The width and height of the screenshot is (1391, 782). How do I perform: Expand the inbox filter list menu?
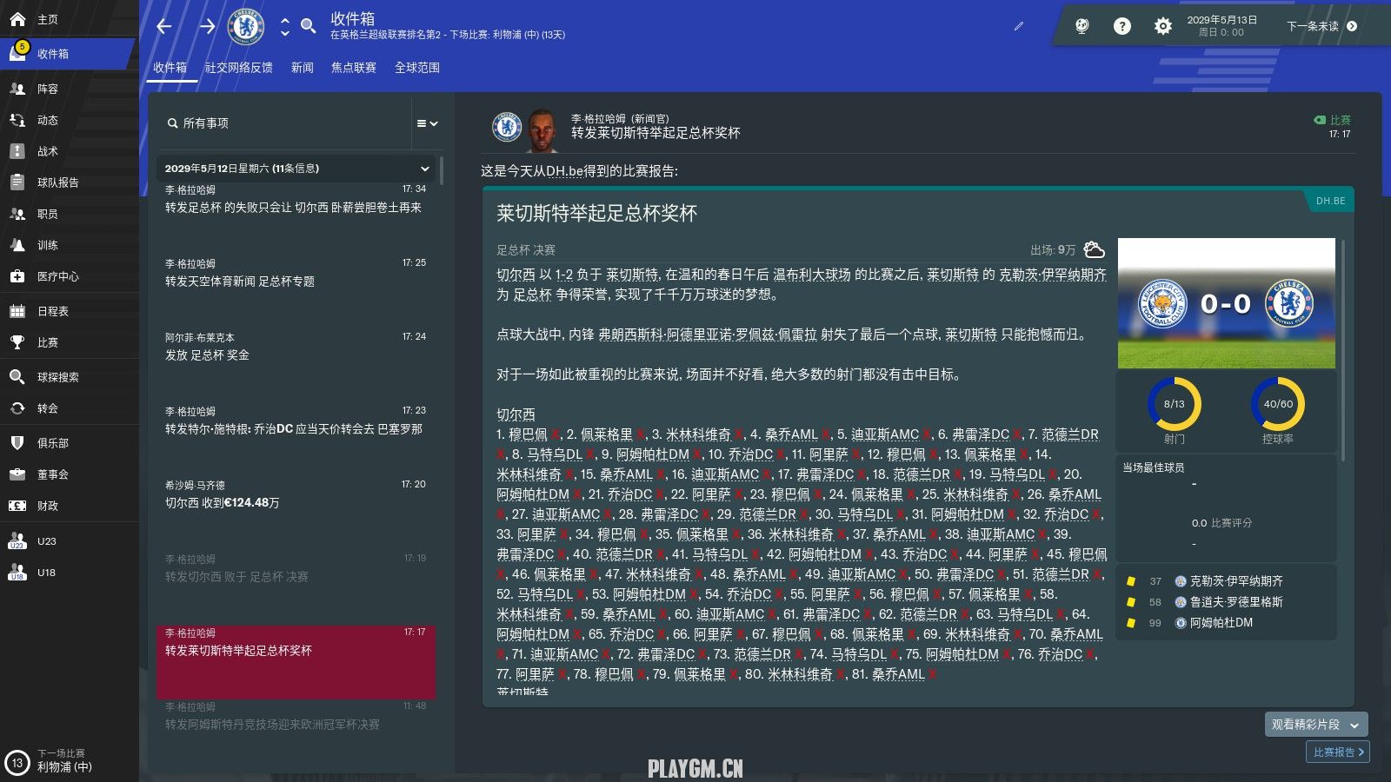click(426, 123)
